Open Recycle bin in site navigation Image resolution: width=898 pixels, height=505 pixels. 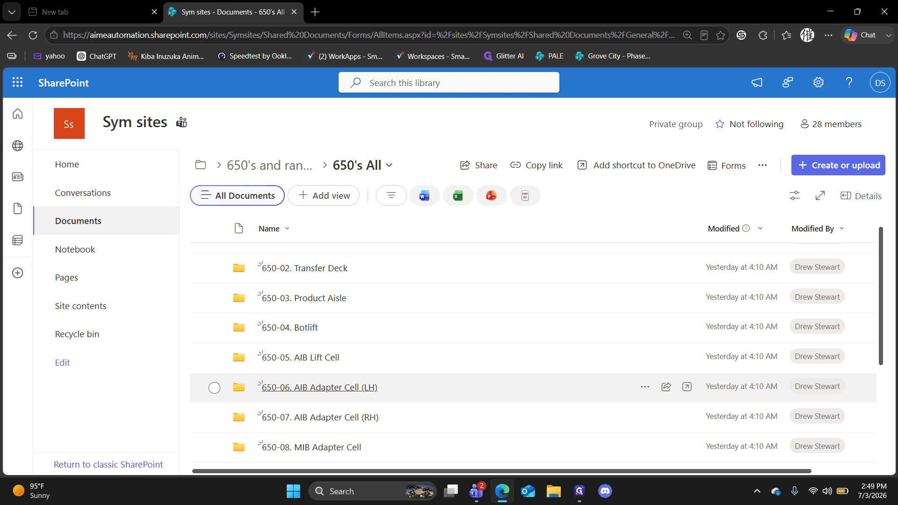[x=77, y=334]
